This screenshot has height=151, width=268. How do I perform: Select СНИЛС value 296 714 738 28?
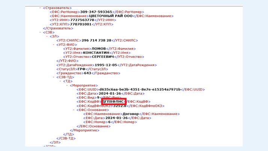pos(96,40)
